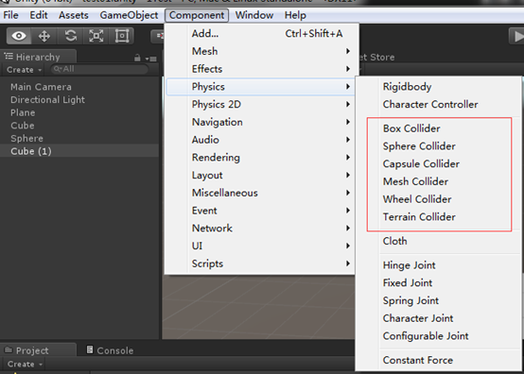Expand the UI submenu

click(x=260, y=246)
